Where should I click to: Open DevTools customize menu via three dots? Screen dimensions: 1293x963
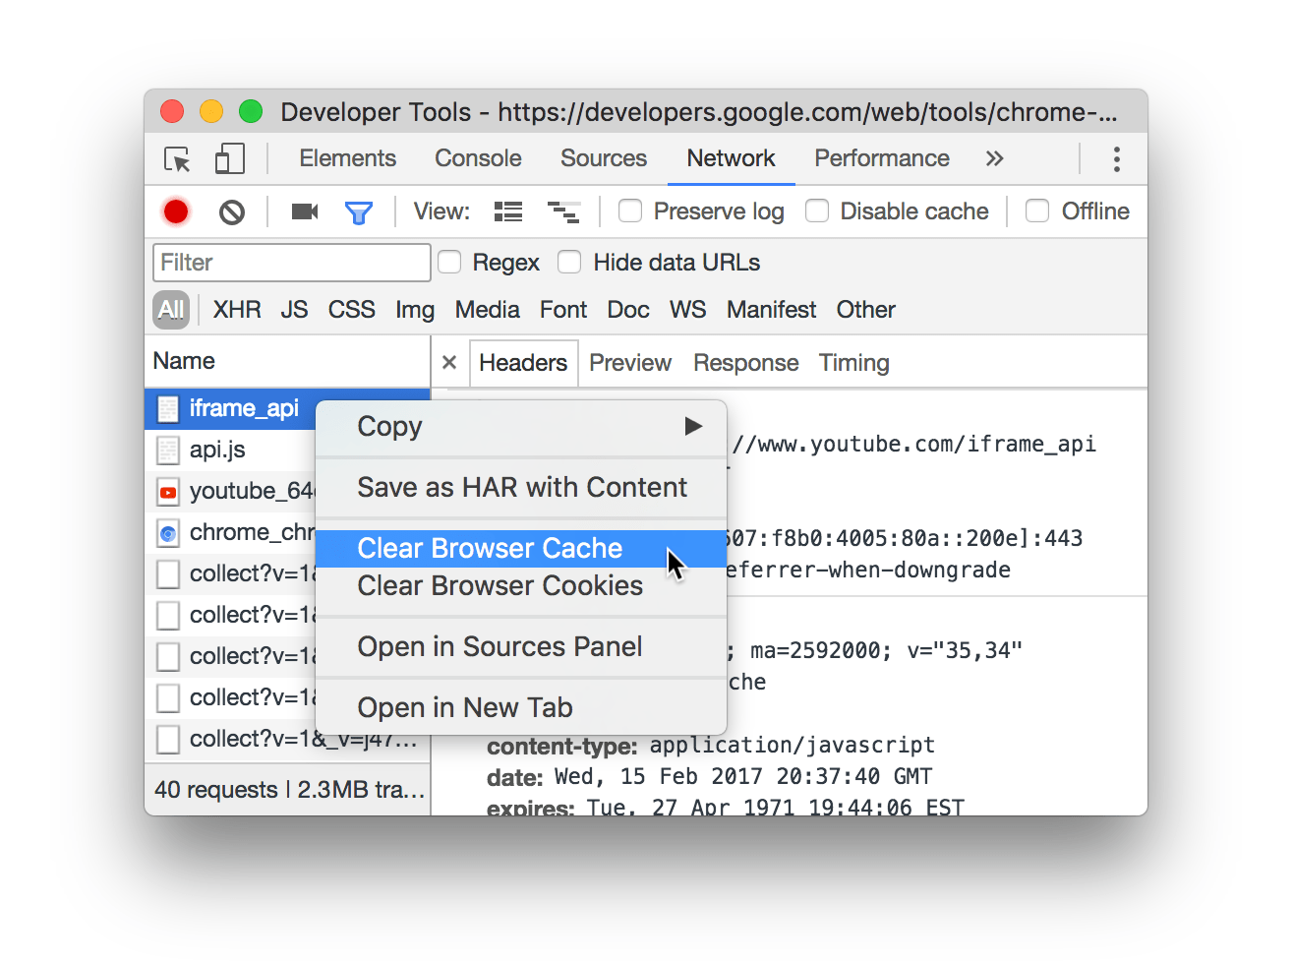point(1117,158)
